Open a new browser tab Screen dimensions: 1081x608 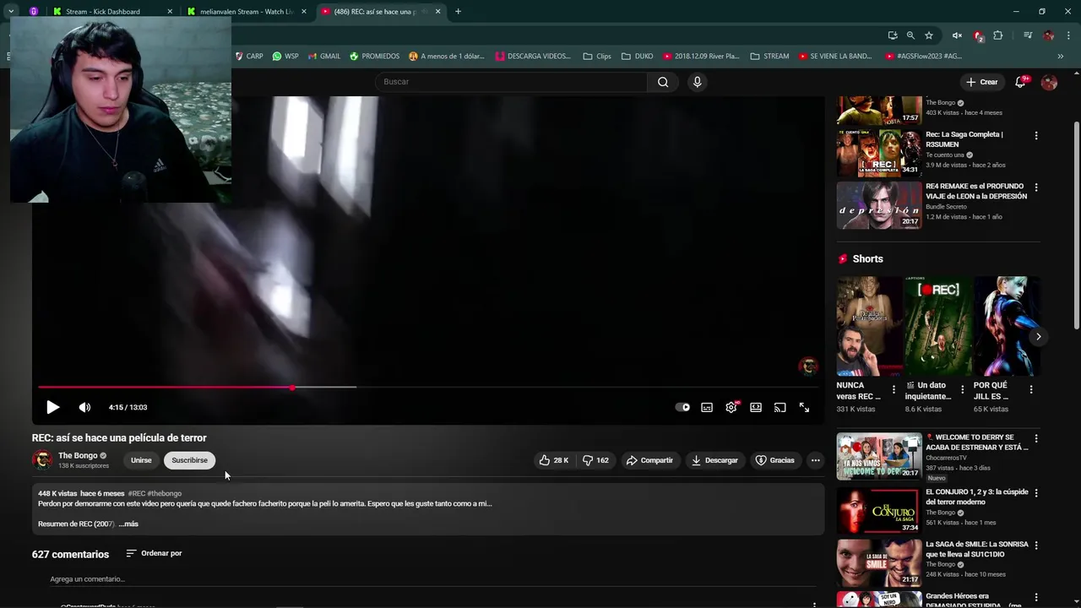(x=458, y=12)
